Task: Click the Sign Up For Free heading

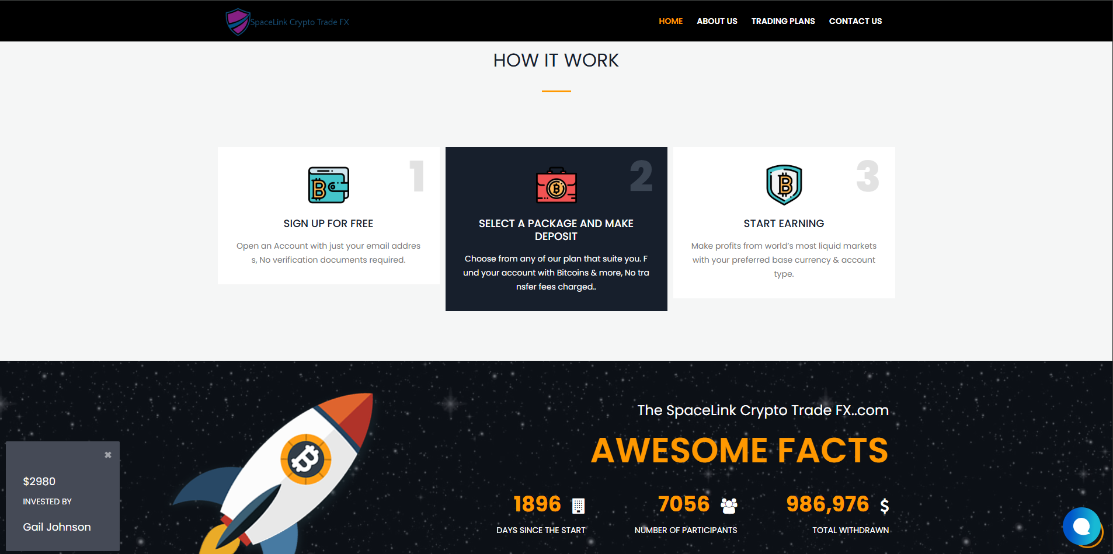Action: point(328,224)
